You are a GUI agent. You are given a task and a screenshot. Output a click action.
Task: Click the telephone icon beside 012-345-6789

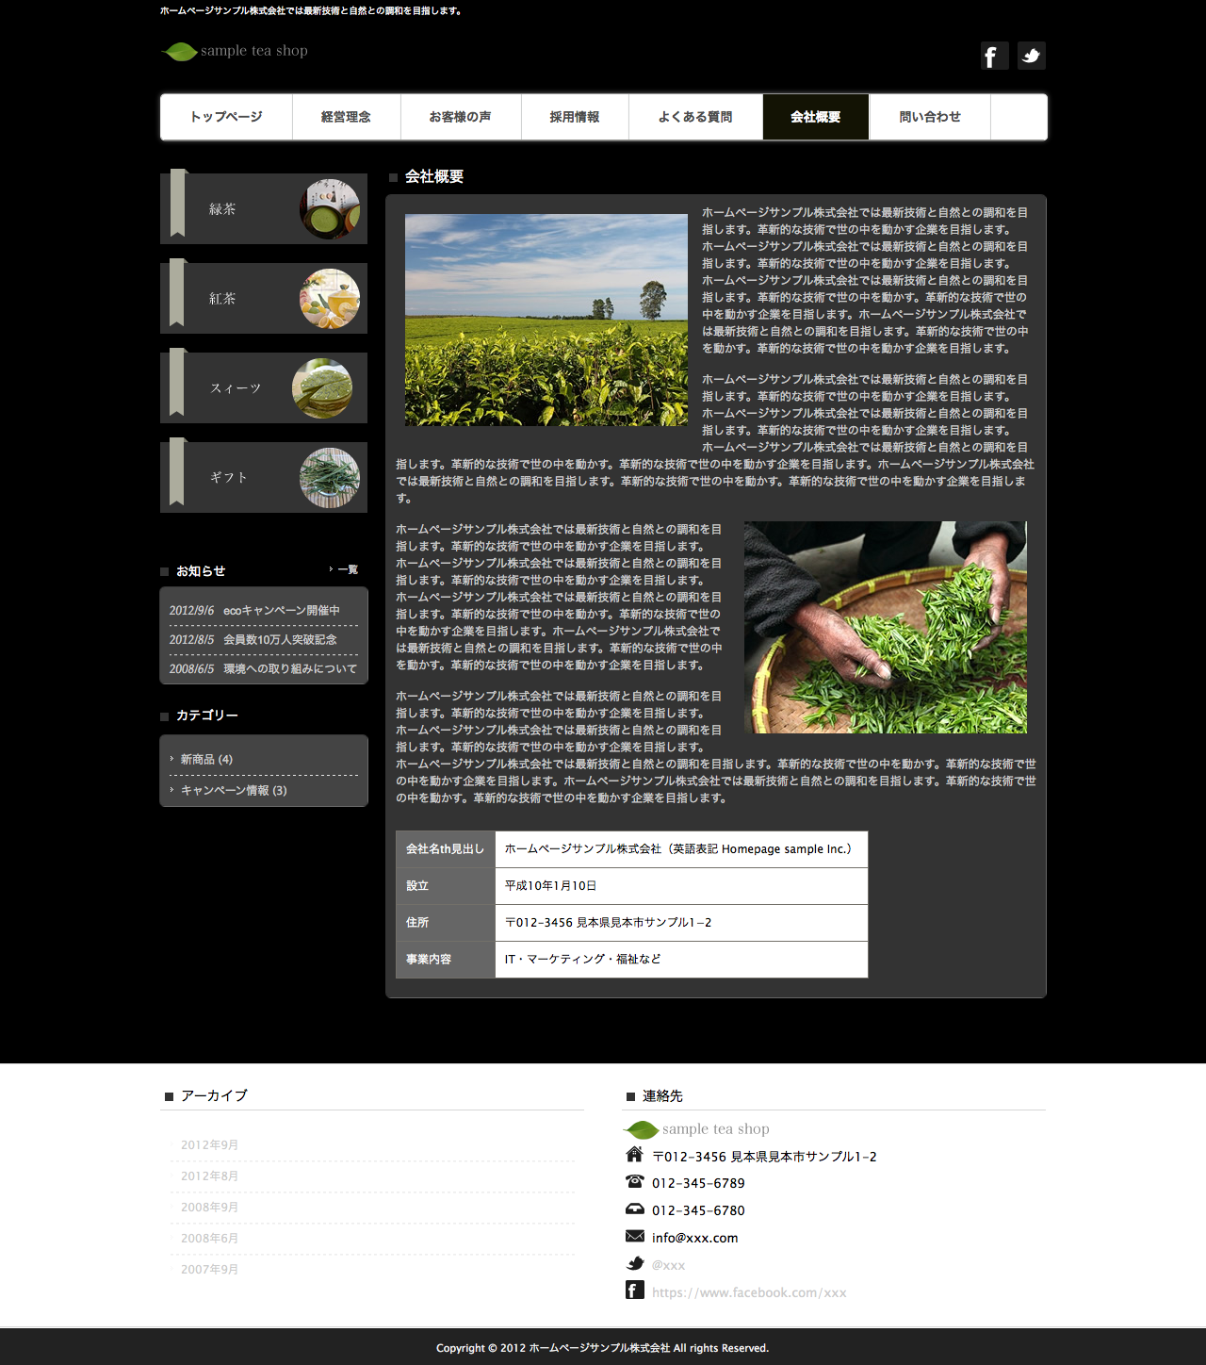[635, 1182]
